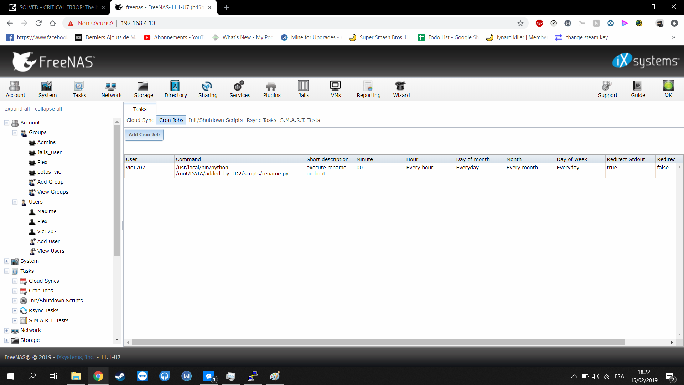
Task: Click the FreeNAS logo
Action: pyautogui.click(x=54, y=62)
